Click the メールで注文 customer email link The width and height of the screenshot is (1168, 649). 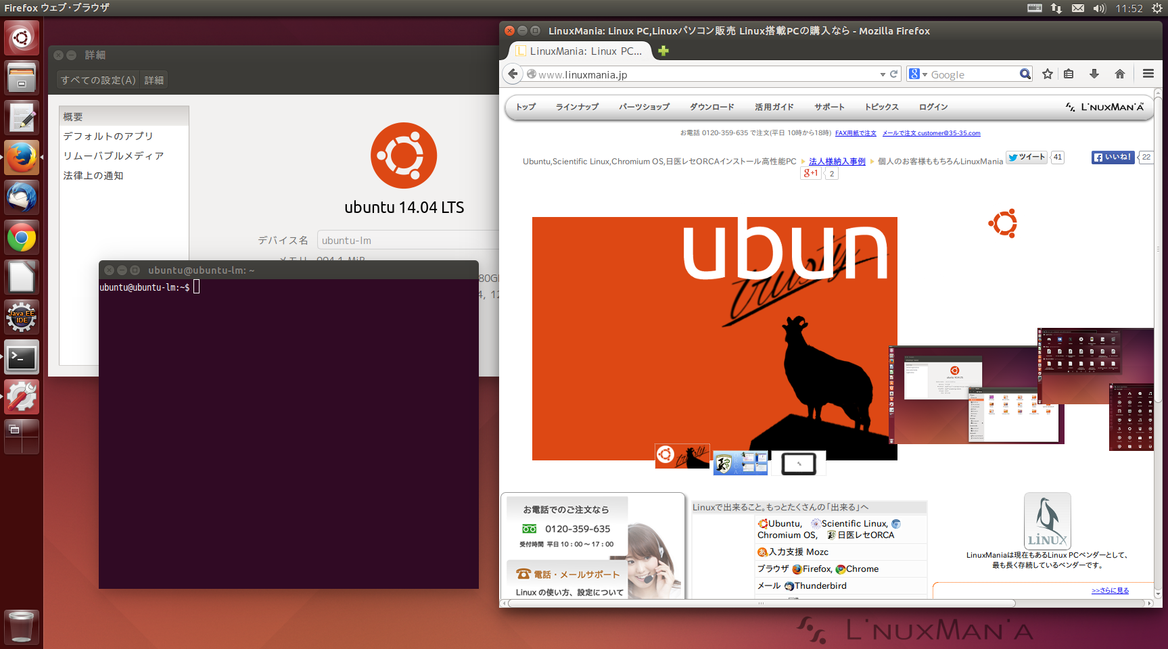pyautogui.click(x=931, y=133)
